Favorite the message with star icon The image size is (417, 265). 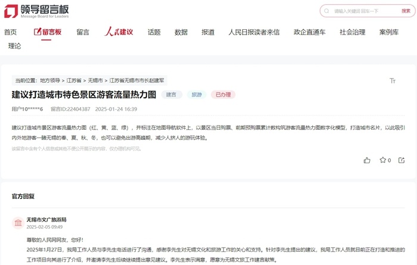pyautogui.click(x=382, y=160)
